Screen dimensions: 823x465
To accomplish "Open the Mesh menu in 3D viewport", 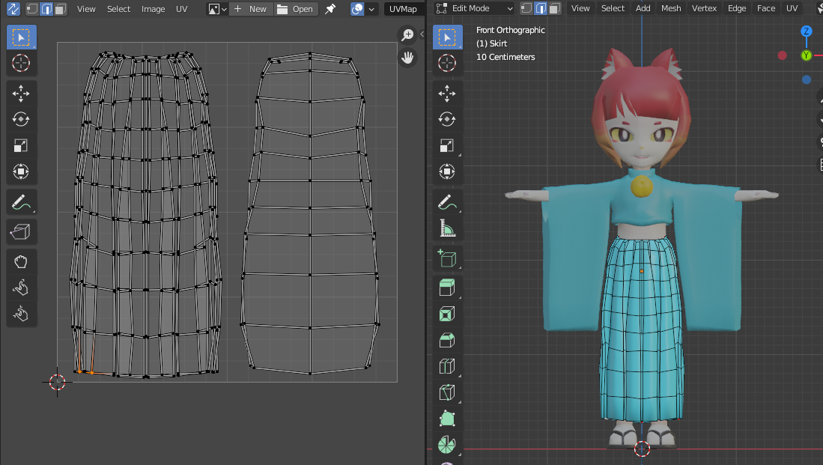I will tap(671, 8).
